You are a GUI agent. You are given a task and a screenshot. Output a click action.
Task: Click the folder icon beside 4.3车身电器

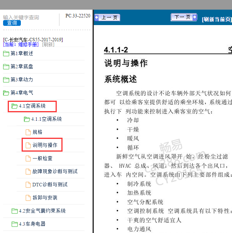pyautogui.click(x=15, y=224)
